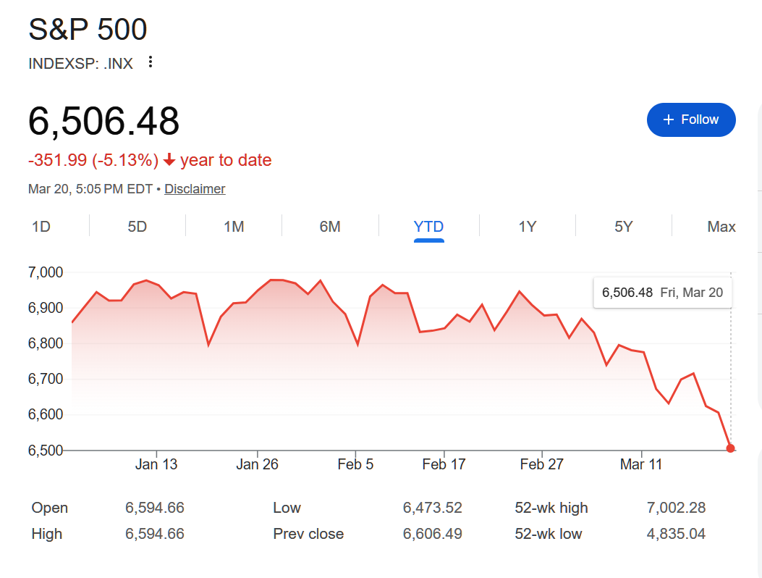762x578 pixels.
Task: Switch chart to the 6M range
Action: [330, 227]
